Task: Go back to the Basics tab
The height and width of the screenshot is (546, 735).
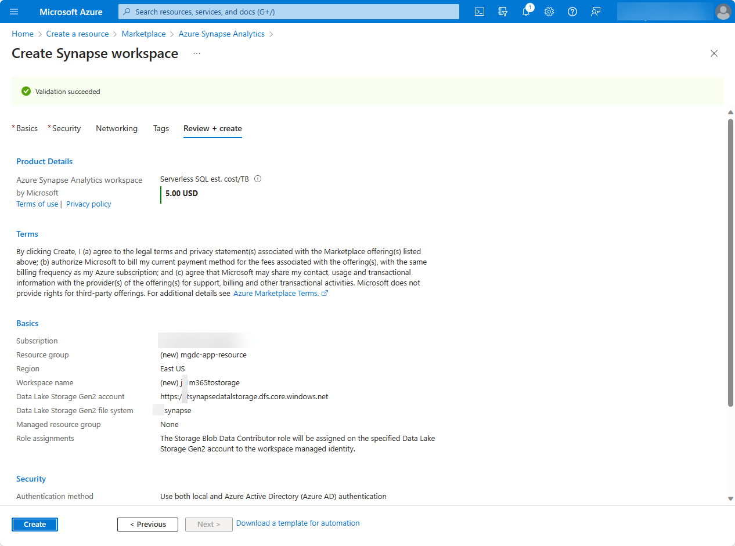Action: click(x=26, y=128)
